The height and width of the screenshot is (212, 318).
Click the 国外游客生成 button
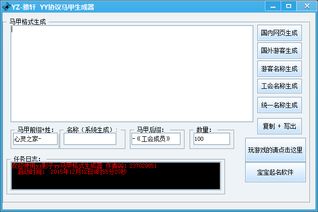(x=280, y=50)
